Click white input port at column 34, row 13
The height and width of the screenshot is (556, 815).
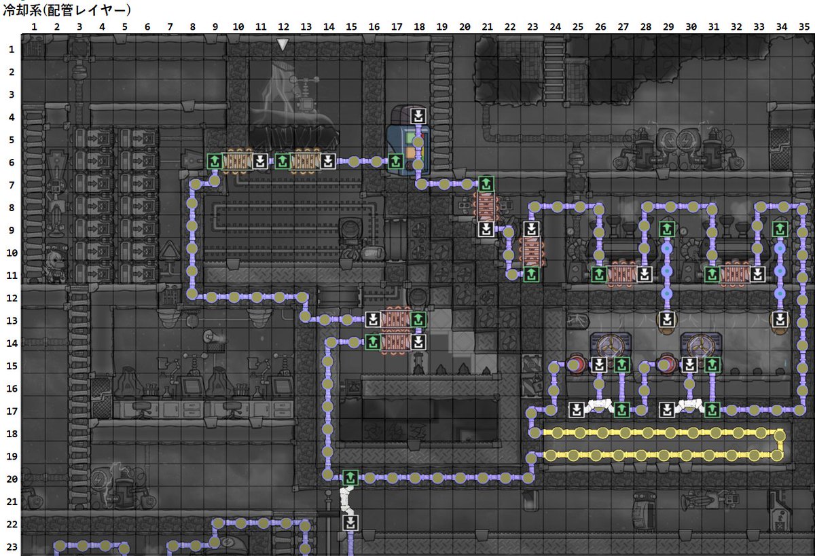780,319
